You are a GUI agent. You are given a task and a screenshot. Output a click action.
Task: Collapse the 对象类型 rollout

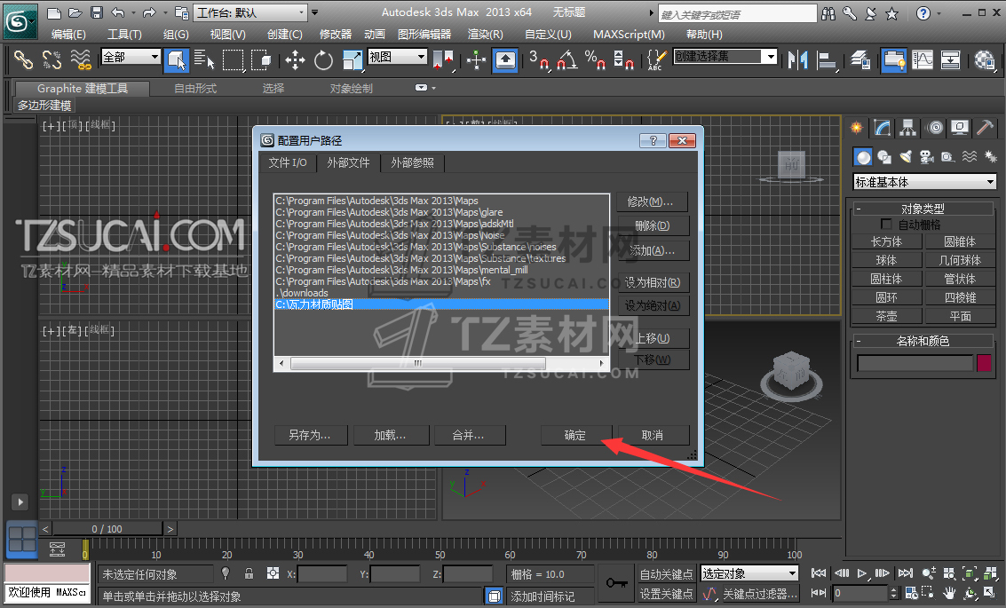coord(923,209)
